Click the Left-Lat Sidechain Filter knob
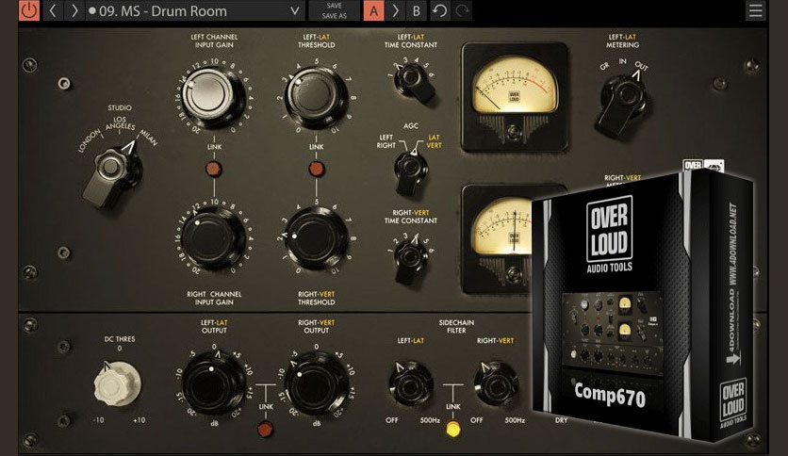The image size is (788, 456). 411,384
